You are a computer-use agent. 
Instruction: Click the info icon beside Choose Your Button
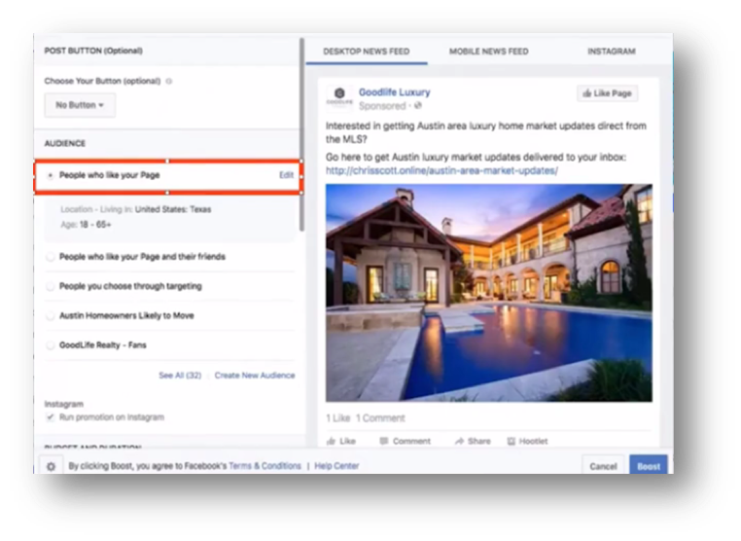click(x=168, y=82)
